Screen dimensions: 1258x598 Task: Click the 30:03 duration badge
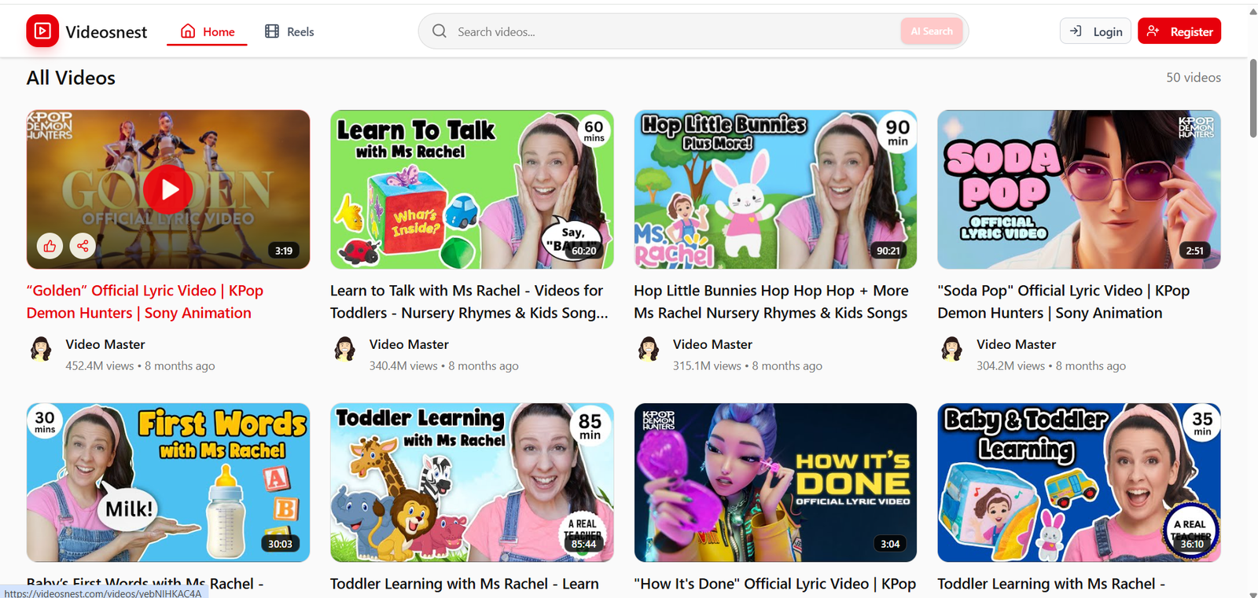[280, 544]
